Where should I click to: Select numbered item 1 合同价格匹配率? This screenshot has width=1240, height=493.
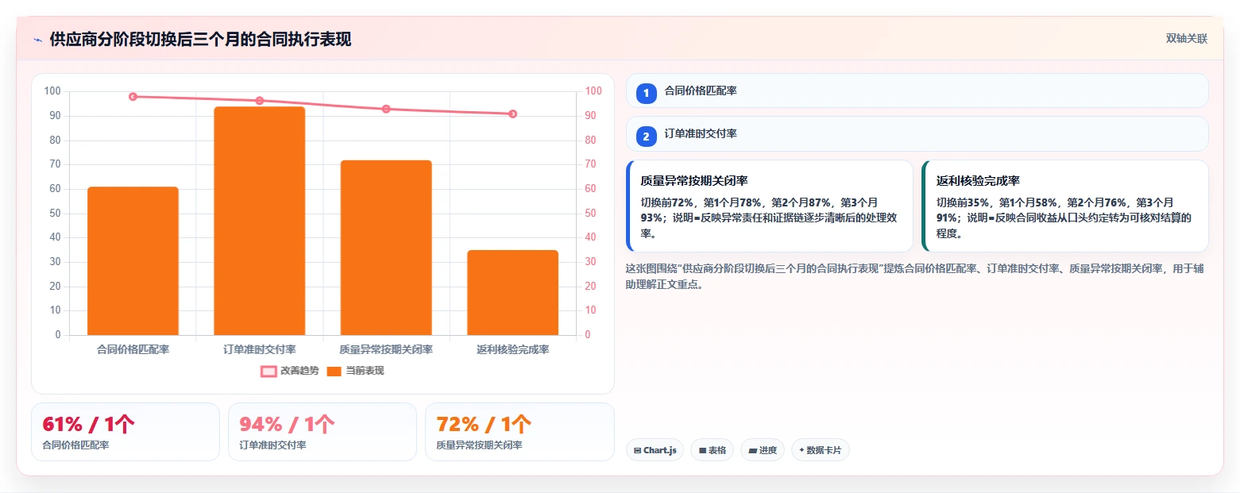coord(917,91)
